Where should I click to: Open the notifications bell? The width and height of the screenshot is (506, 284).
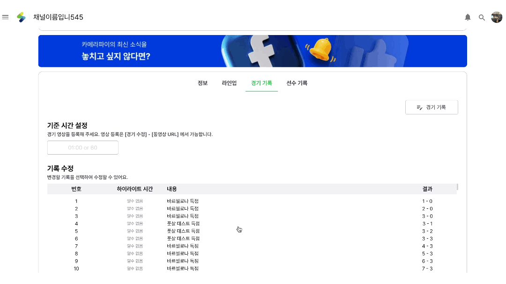[x=468, y=17]
